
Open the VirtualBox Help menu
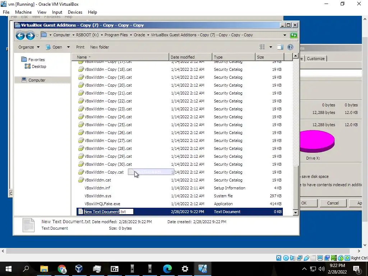92,12
